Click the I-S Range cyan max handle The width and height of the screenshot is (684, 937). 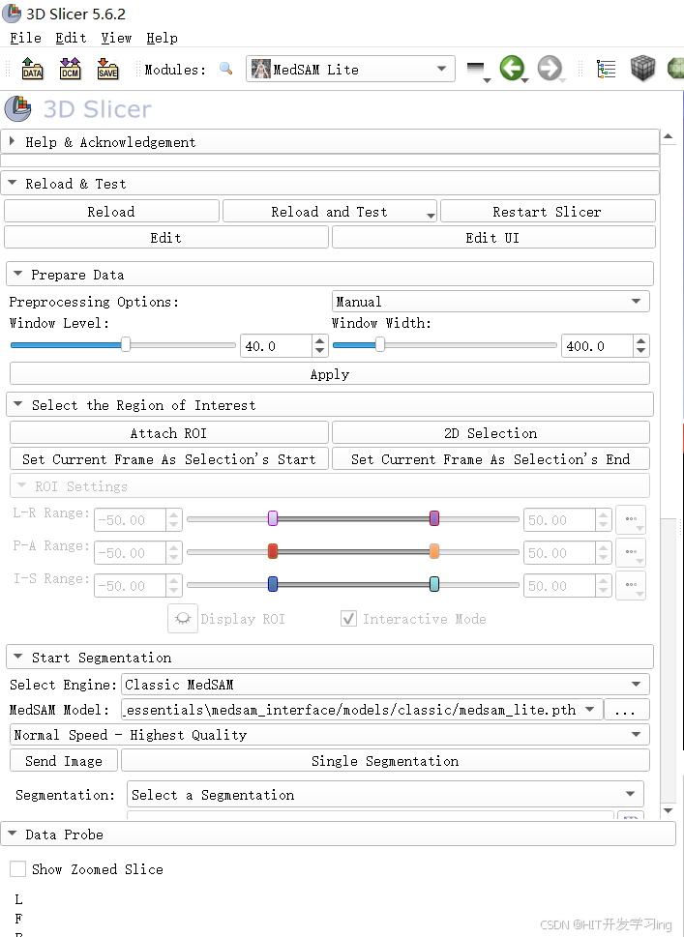434,584
